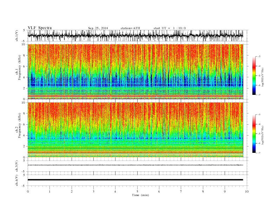Click the thick ch.4 voltage trace
This screenshot has width=278, height=215.
click(x=135, y=180)
